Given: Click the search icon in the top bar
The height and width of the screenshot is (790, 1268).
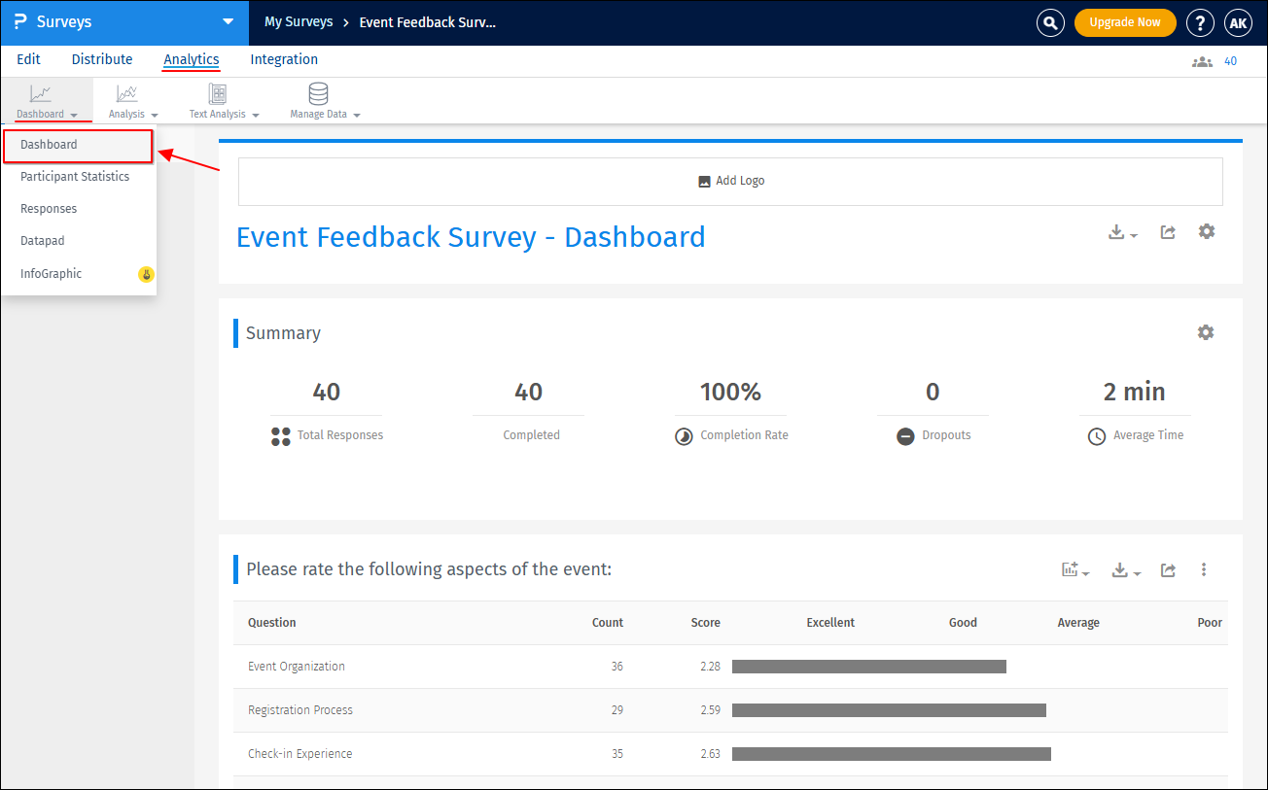Looking at the screenshot, I should 1050,22.
